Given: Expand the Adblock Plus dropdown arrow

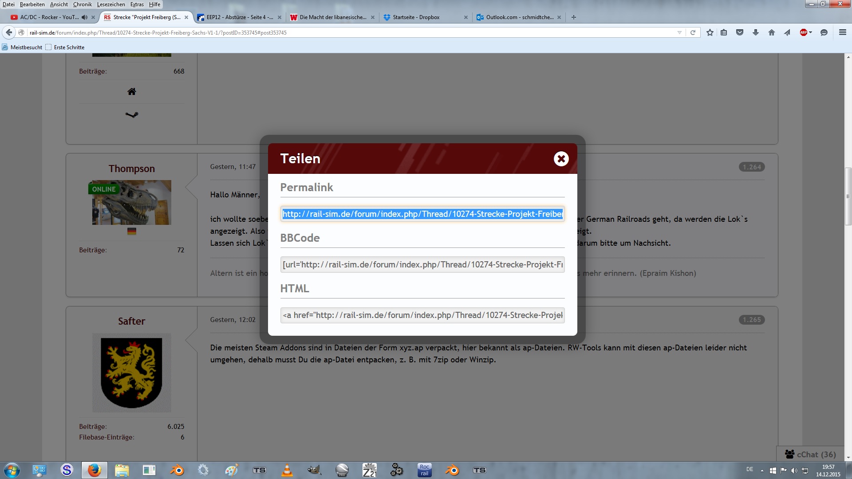Looking at the screenshot, I should [x=811, y=32].
